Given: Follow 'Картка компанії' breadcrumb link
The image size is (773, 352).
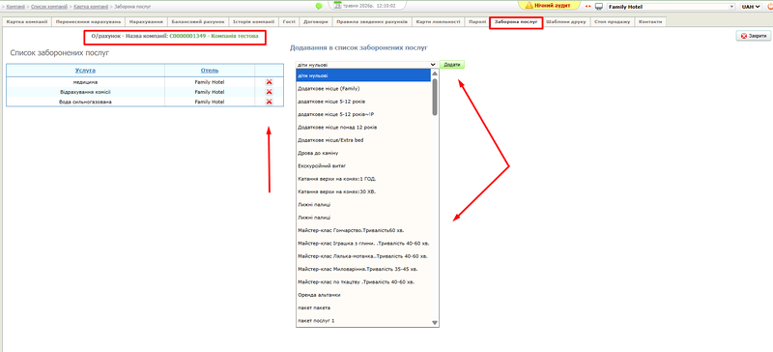Looking at the screenshot, I should coord(91,7).
